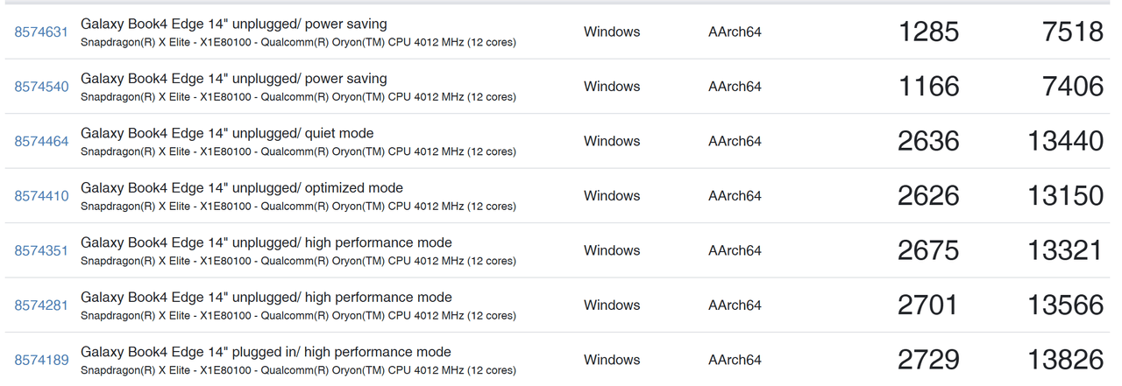Screen dimensions: 1122x386
Task: Open result link 8574540
Action: pyautogui.click(x=41, y=87)
